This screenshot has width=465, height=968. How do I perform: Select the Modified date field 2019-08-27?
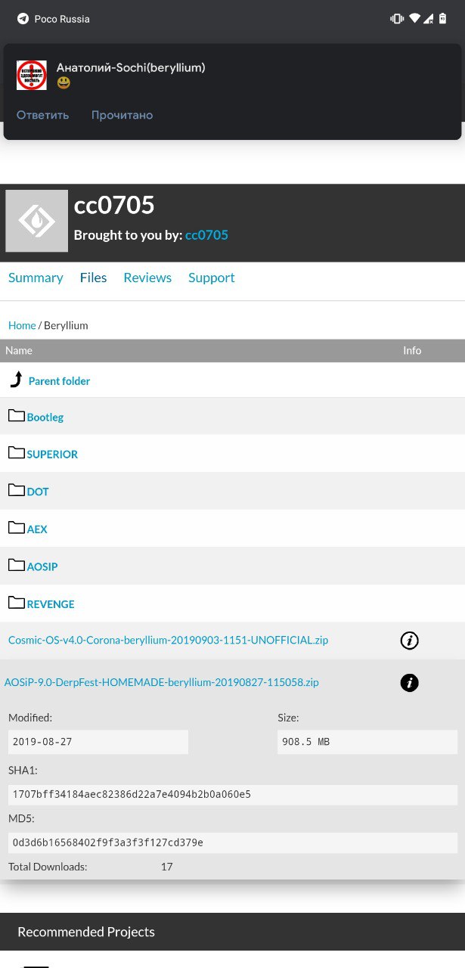coord(98,742)
